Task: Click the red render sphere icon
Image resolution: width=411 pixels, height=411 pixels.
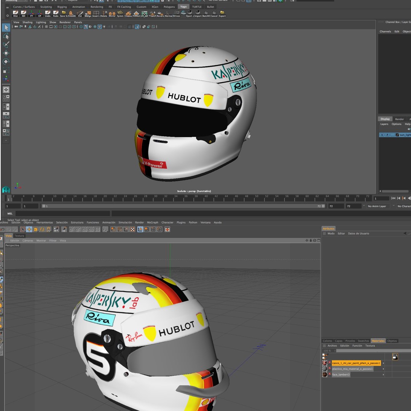Action: (x=167, y=229)
